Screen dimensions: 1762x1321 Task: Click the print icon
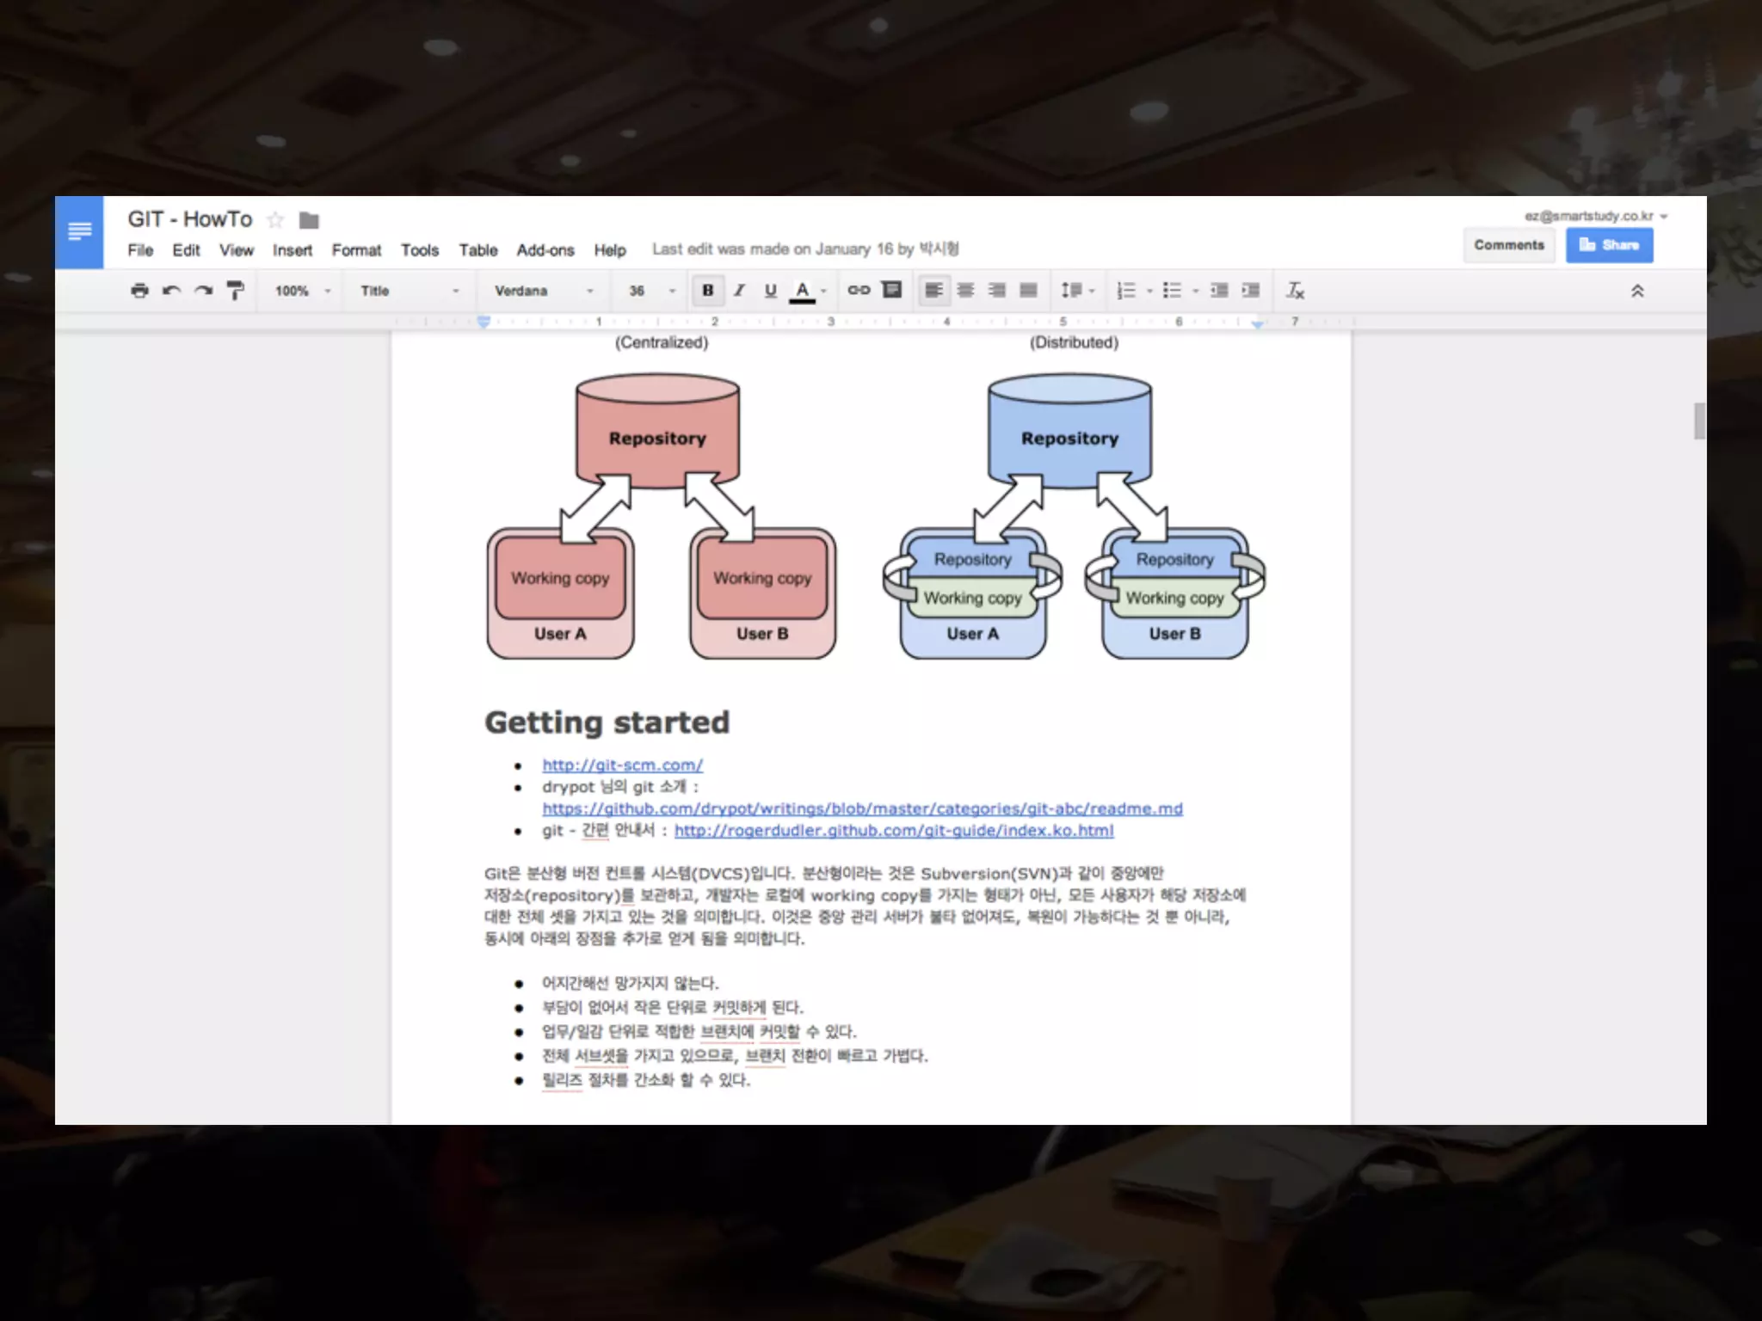[x=139, y=291]
